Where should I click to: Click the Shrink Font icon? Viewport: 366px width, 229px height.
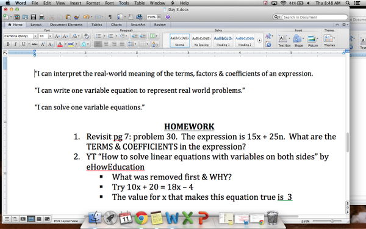pos(65,36)
